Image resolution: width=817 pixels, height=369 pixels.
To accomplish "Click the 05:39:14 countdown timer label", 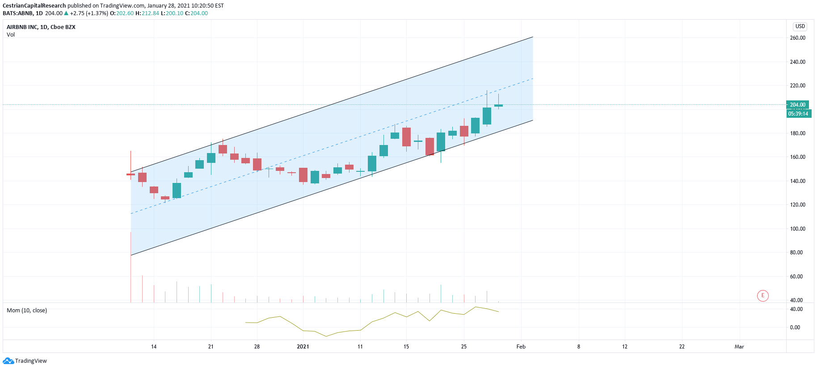I will pyautogui.click(x=798, y=114).
